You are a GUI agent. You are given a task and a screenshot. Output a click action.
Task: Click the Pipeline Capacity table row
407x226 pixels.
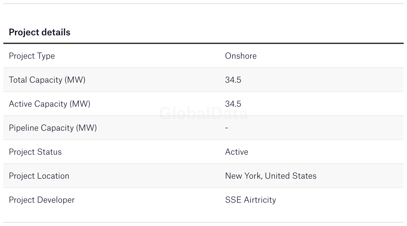coord(203,128)
